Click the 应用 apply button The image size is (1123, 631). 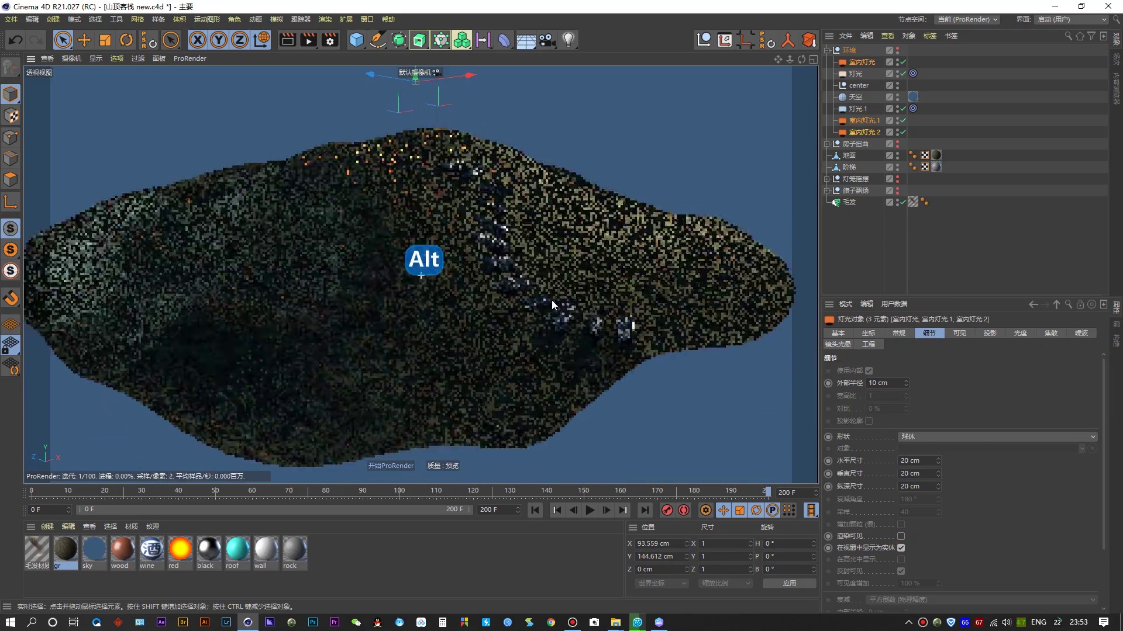(x=789, y=583)
